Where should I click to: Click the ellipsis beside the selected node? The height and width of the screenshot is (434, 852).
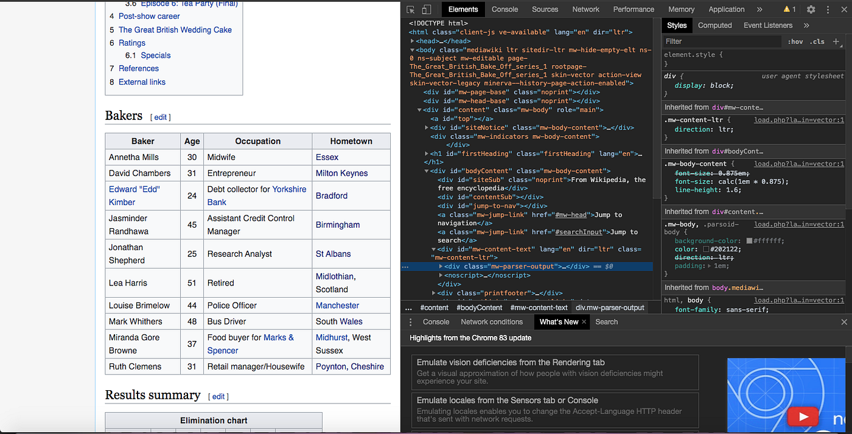point(405,267)
